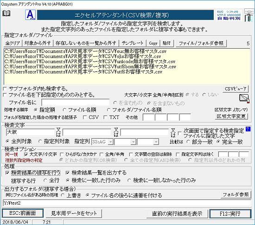Click the Y:¥test2 output folder field
The image size is (255, 225).
click(x=127, y=203)
